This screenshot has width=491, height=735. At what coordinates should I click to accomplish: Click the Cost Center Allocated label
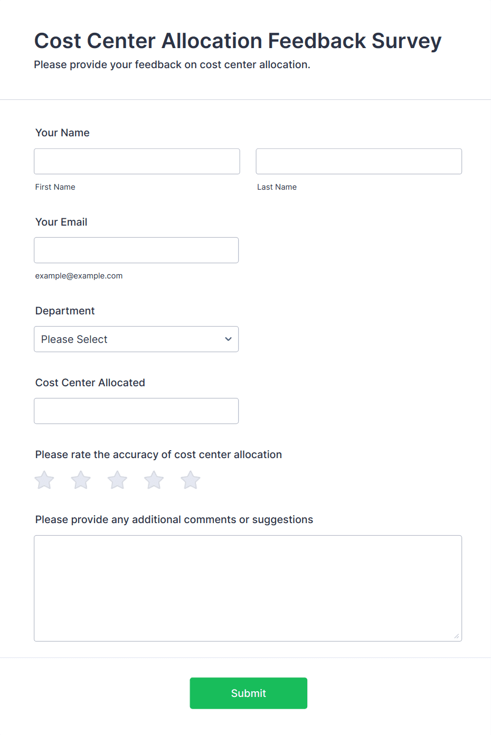(90, 383)
